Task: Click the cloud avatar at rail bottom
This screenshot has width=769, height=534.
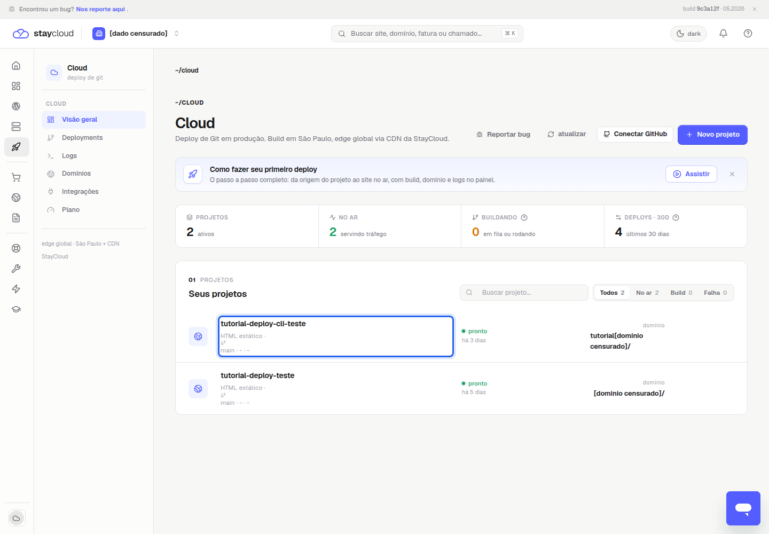Action: point(17,518)
